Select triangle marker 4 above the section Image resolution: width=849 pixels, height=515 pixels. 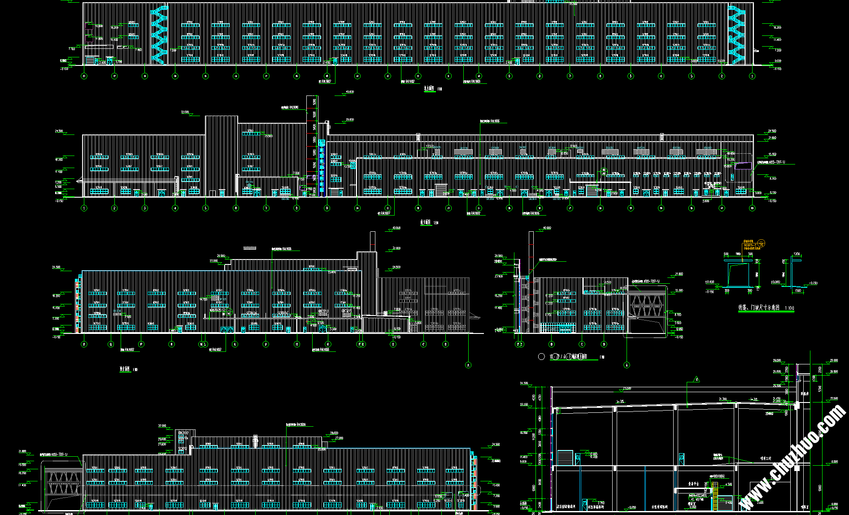(x=697, y=380)
